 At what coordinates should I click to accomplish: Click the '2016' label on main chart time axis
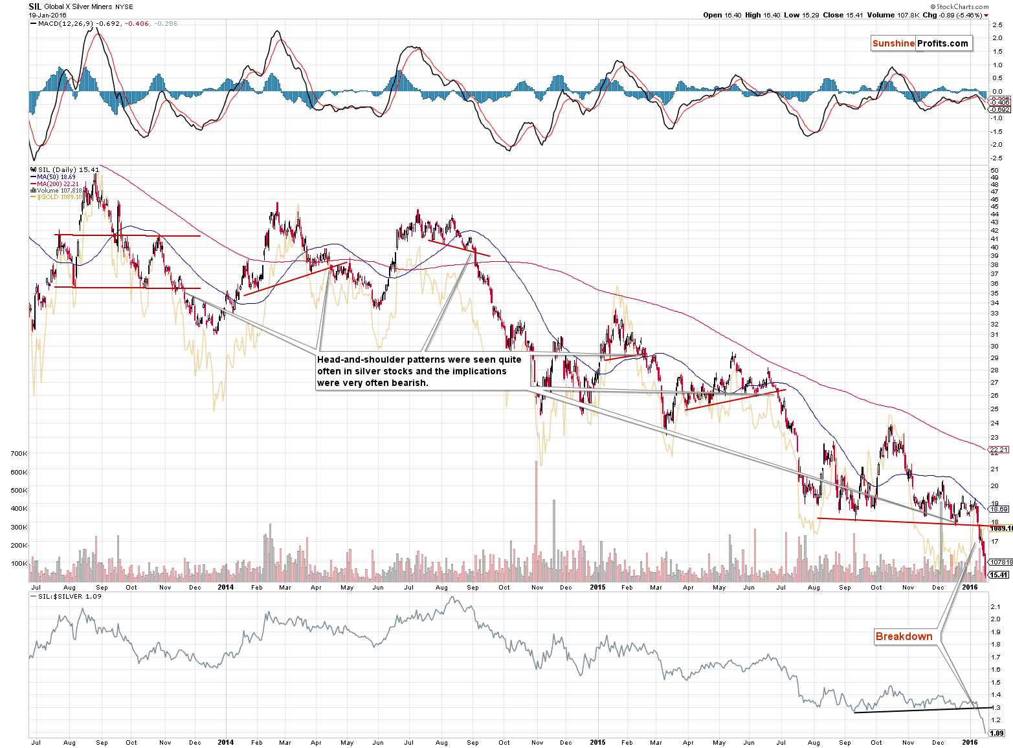coord(970,587)
